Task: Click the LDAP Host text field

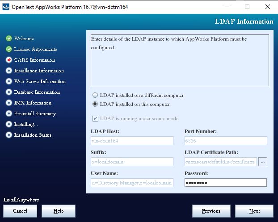Action: [132, 141]
